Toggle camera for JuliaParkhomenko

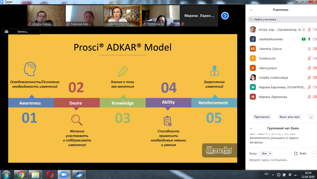[x=315, y=39]
